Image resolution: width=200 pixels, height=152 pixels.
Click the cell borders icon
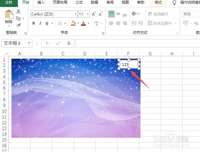[60, 23]
